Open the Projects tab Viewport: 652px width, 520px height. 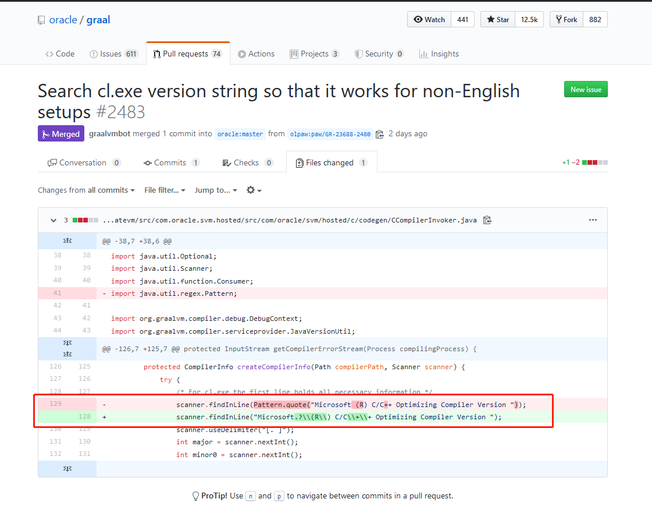314,54
